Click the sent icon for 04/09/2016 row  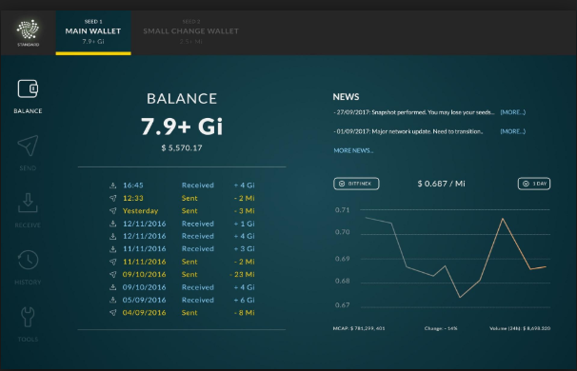[113, 313]
